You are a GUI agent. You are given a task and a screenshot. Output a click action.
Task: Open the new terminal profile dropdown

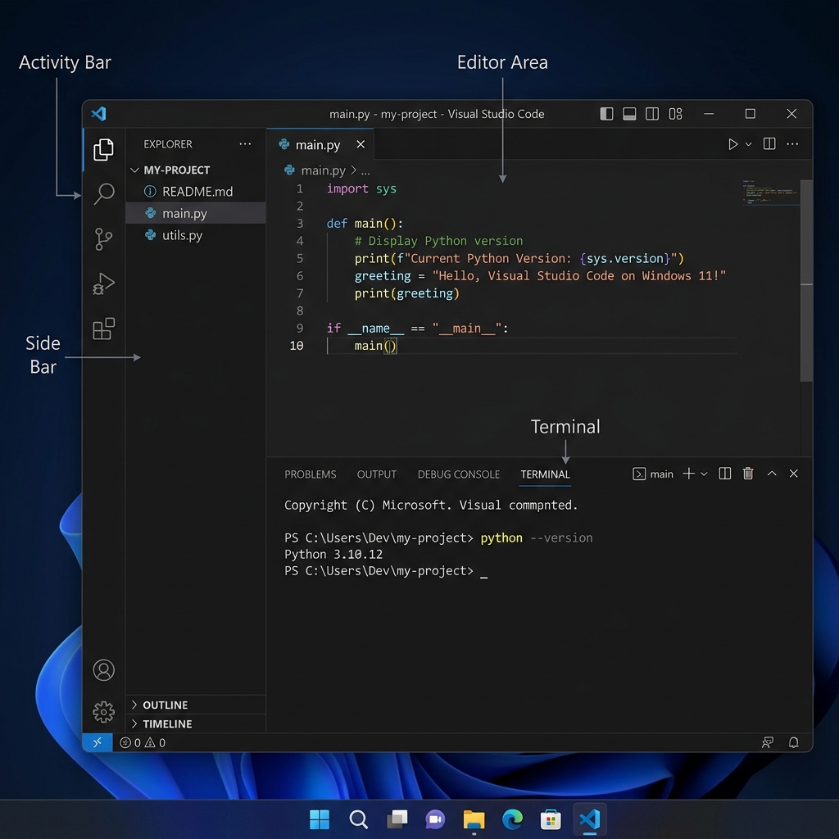pos(704,474)
